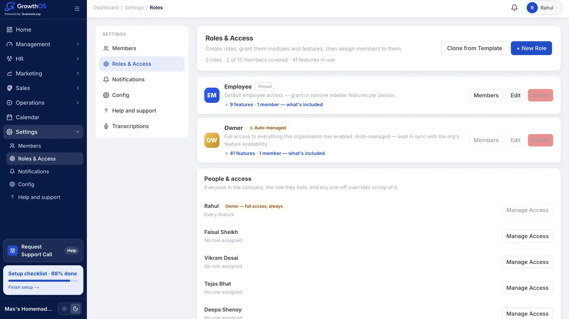The height and width of the screenshot is (319, 569).
Task: Open the Help badge on support card
Action: [72, 250]
